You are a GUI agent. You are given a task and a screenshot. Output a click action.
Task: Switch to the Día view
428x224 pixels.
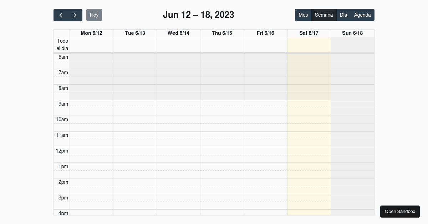point(343,15)
